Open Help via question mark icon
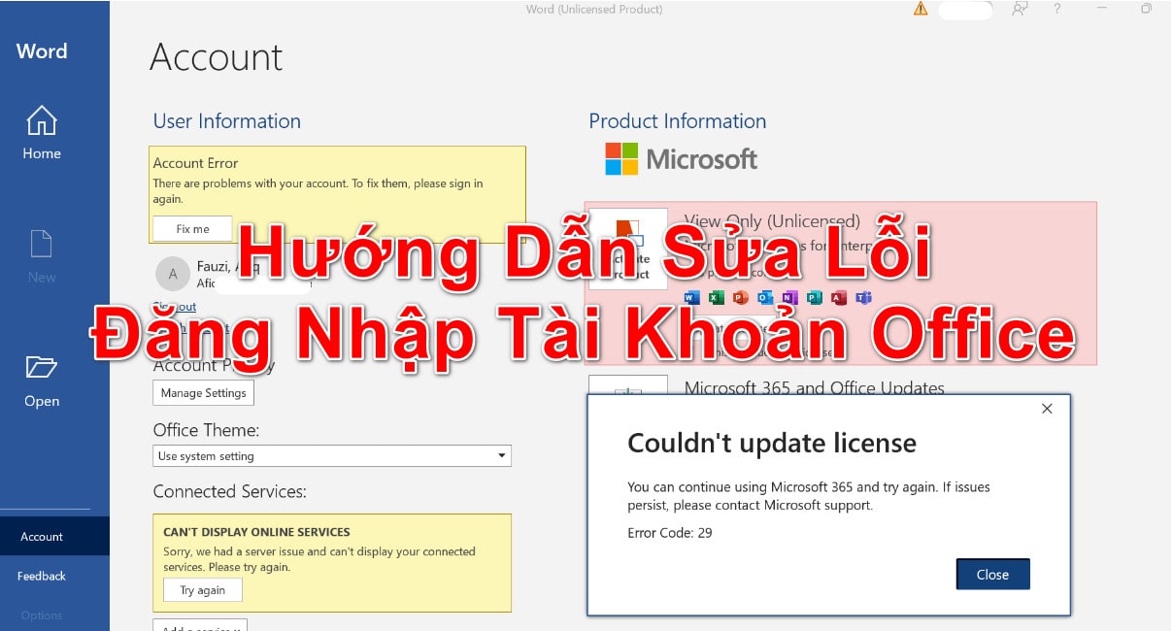The width and height of the screenshot is (1173, 631). click(1057, 10)
